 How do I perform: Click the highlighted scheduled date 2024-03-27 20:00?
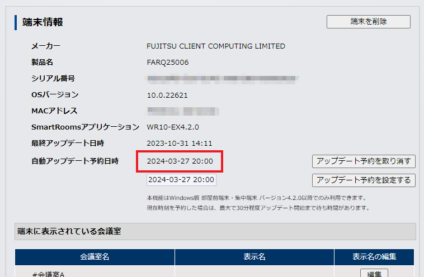pyautogui.click(x=180, y=161)
